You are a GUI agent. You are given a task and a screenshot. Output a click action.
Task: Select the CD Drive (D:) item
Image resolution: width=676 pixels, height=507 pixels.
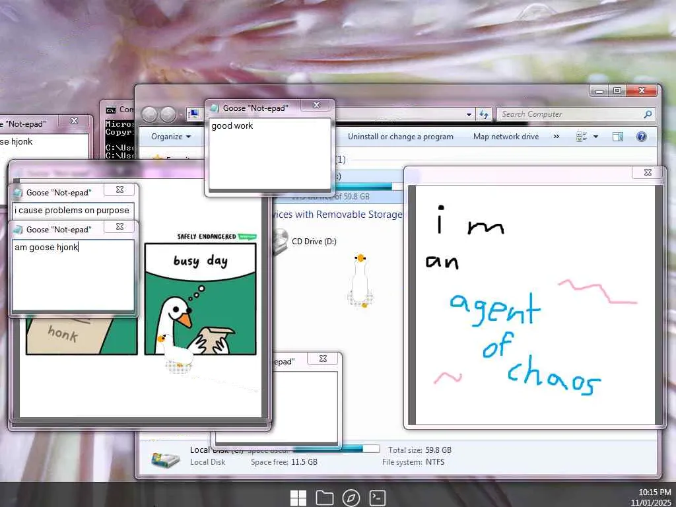(x=314, y=242)
